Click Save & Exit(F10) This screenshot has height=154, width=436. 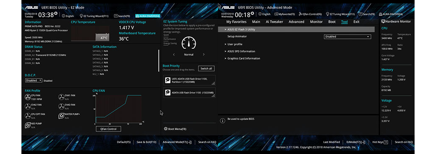(x=147, y=142)
